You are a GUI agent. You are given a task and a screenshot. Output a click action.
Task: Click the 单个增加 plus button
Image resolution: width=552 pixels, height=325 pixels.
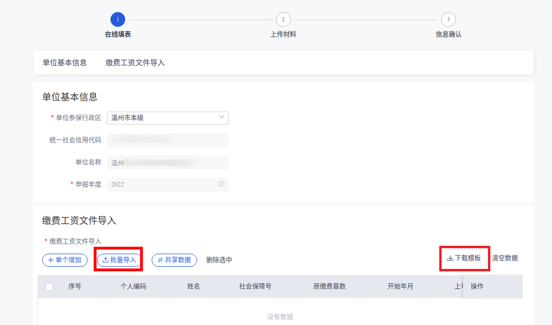pos(64,260)
